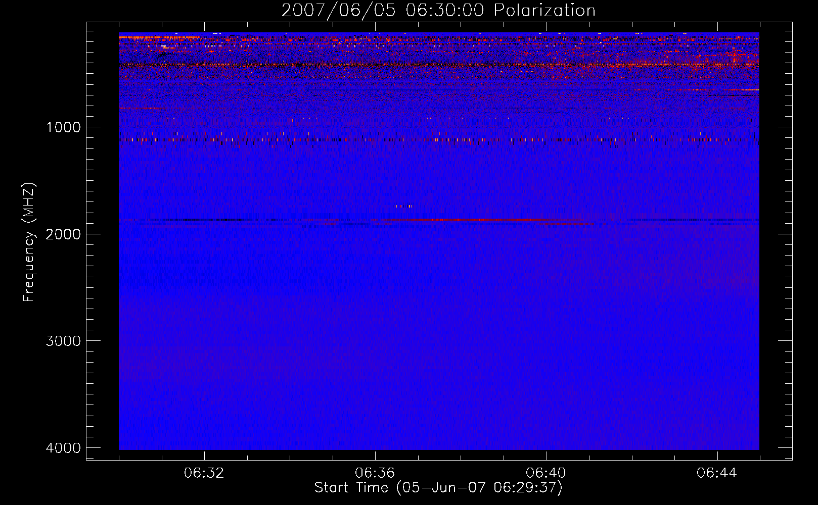
Task: Click the 06:36 time tick label
Action: 375,473
